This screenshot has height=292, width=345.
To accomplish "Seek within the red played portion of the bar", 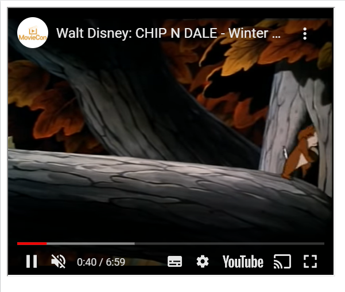I will pos(32,243).
